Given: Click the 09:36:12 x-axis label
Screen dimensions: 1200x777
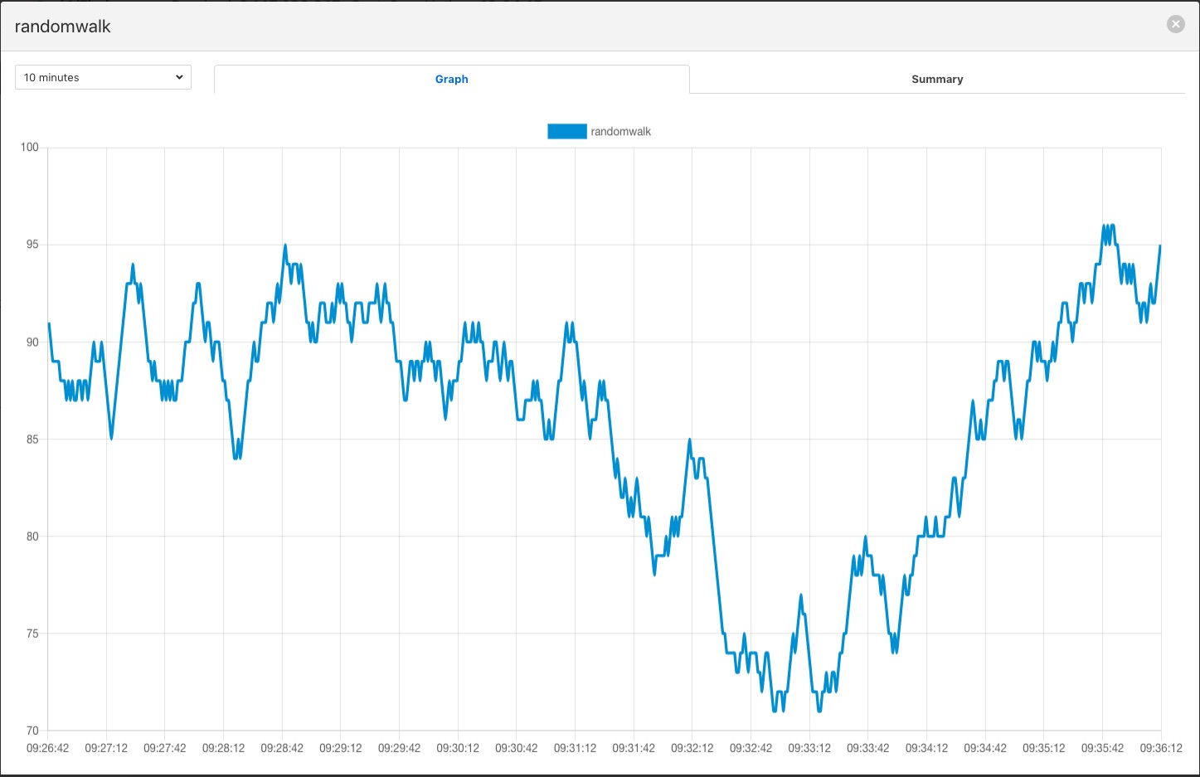Looking at the screenshot, I should tap(1160, 748).
